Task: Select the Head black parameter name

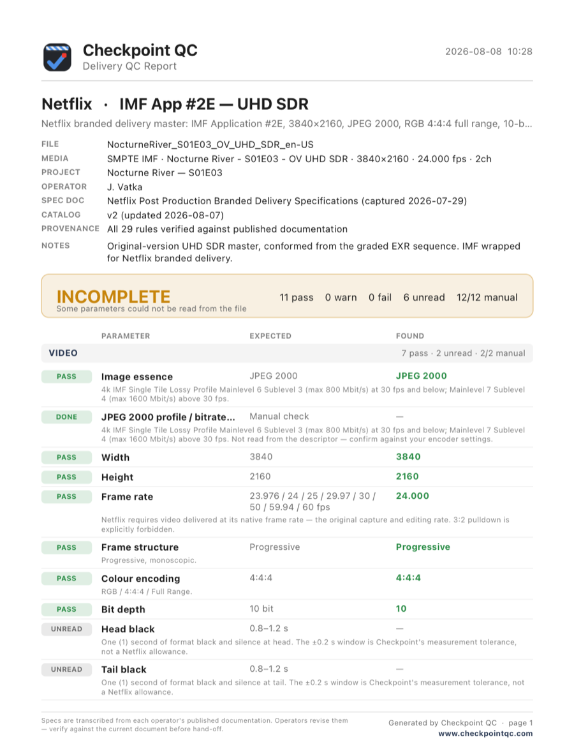Action: click(128, 629)
